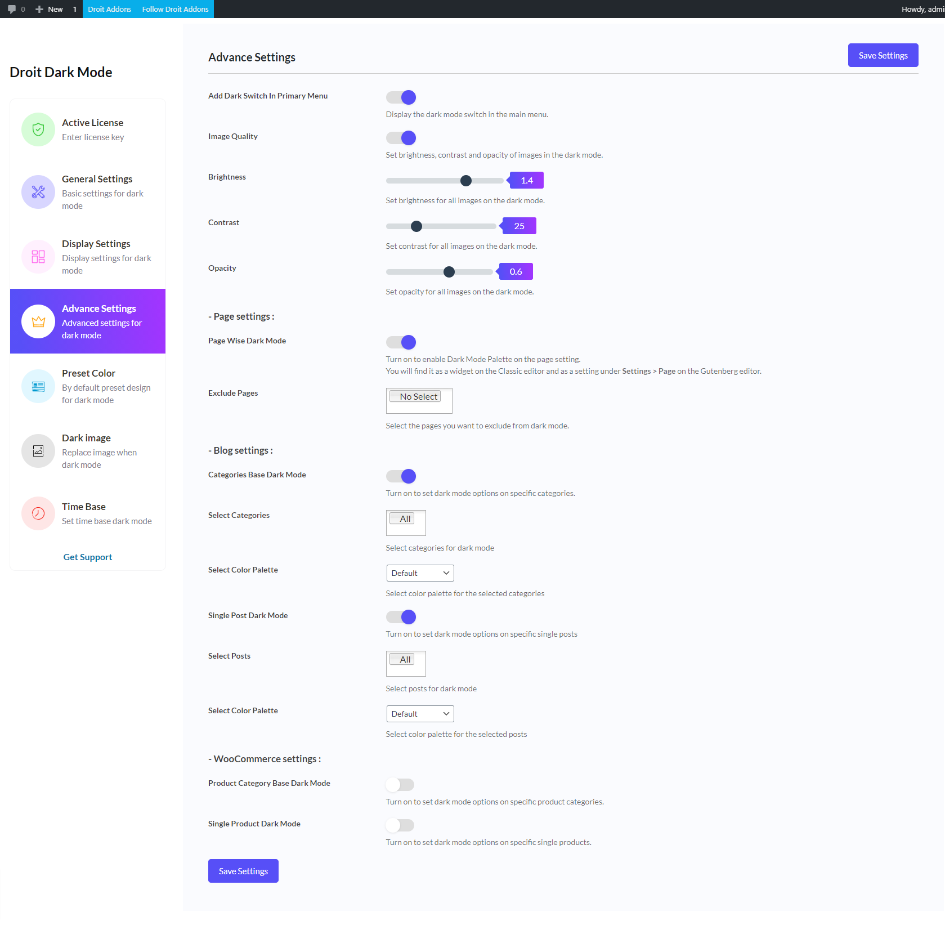Image resolution: width=945 pixels, height=930 pixels.
Task: Click the Contrast value 25 badge
Action: (x=519, y=226)
